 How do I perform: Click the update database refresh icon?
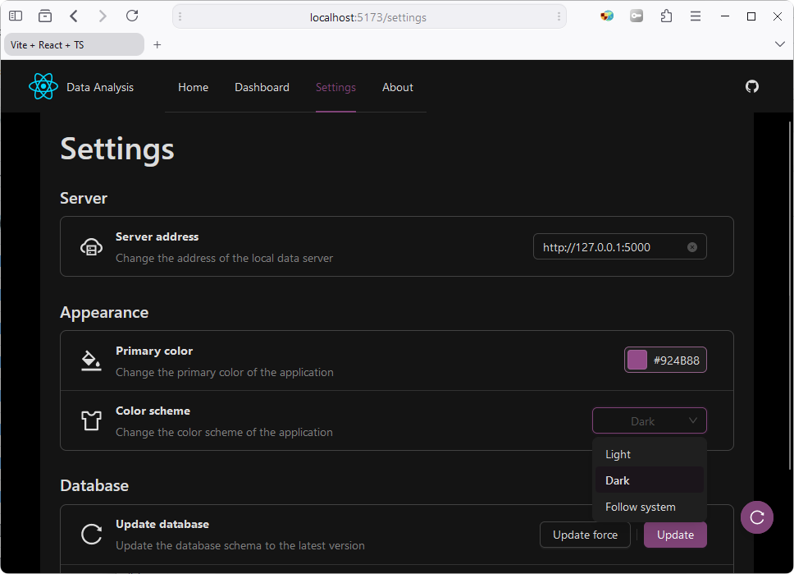pyautogui.click(x=92, y=535)
